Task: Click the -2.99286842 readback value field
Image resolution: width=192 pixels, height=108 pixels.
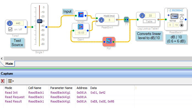Action: click(x=176, y=10)
